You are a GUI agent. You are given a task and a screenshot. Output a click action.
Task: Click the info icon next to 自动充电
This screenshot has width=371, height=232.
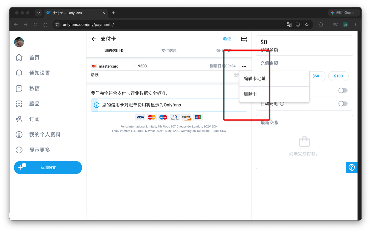coord(282,104)
